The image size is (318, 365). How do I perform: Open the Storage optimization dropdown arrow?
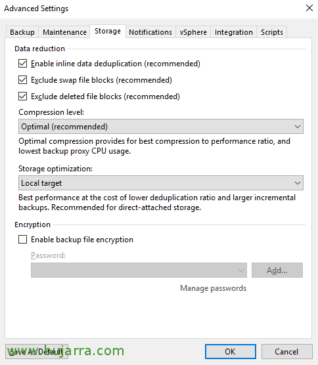coord(297,183)
